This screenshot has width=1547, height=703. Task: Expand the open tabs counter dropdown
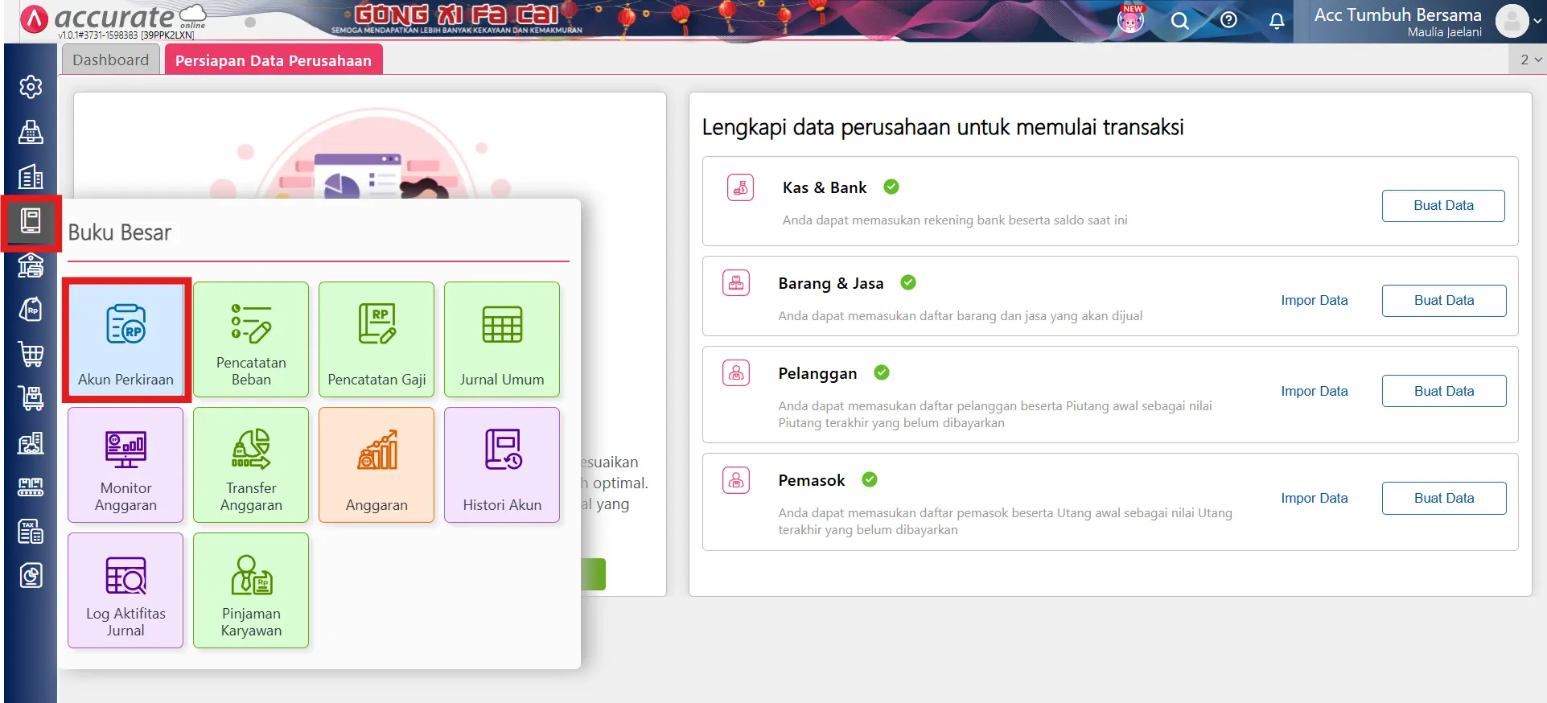click(x=1531, y=60)
